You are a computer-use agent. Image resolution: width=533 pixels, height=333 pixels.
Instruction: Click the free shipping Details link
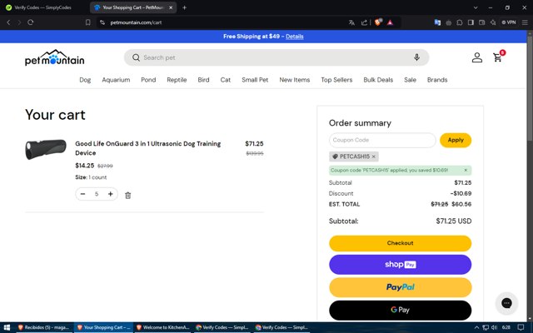[x=294, y=37]
